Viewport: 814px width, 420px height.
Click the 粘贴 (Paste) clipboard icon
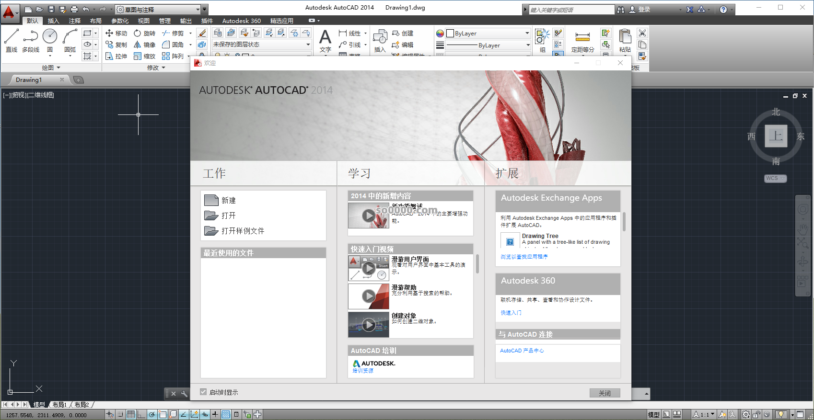(x=625, y=40)
